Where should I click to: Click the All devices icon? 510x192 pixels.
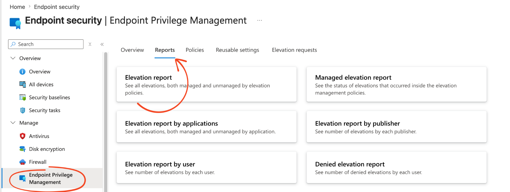[x=23, y=84]
